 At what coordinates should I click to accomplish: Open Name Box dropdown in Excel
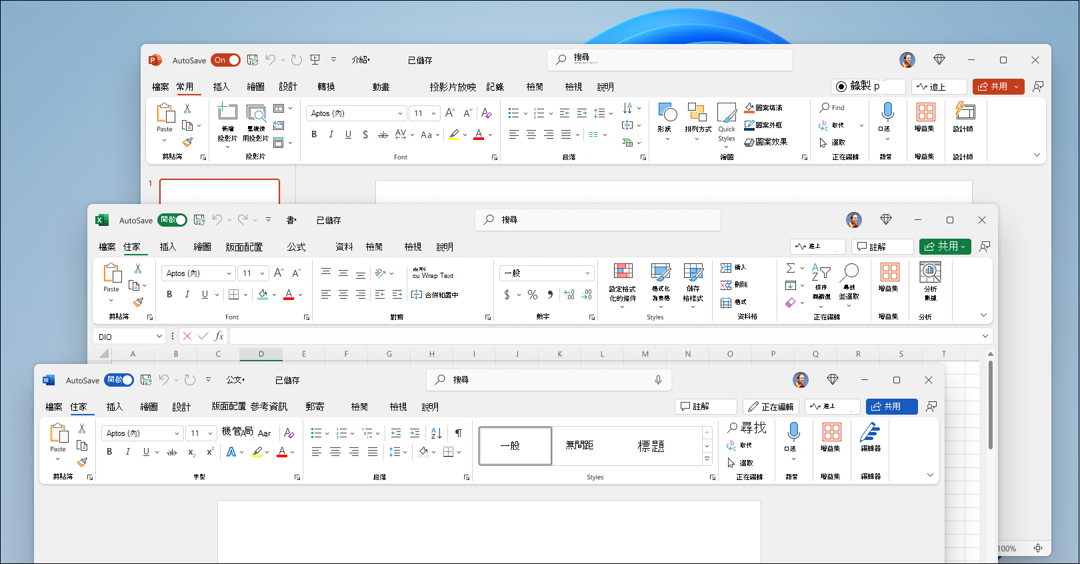coord(159,336)
